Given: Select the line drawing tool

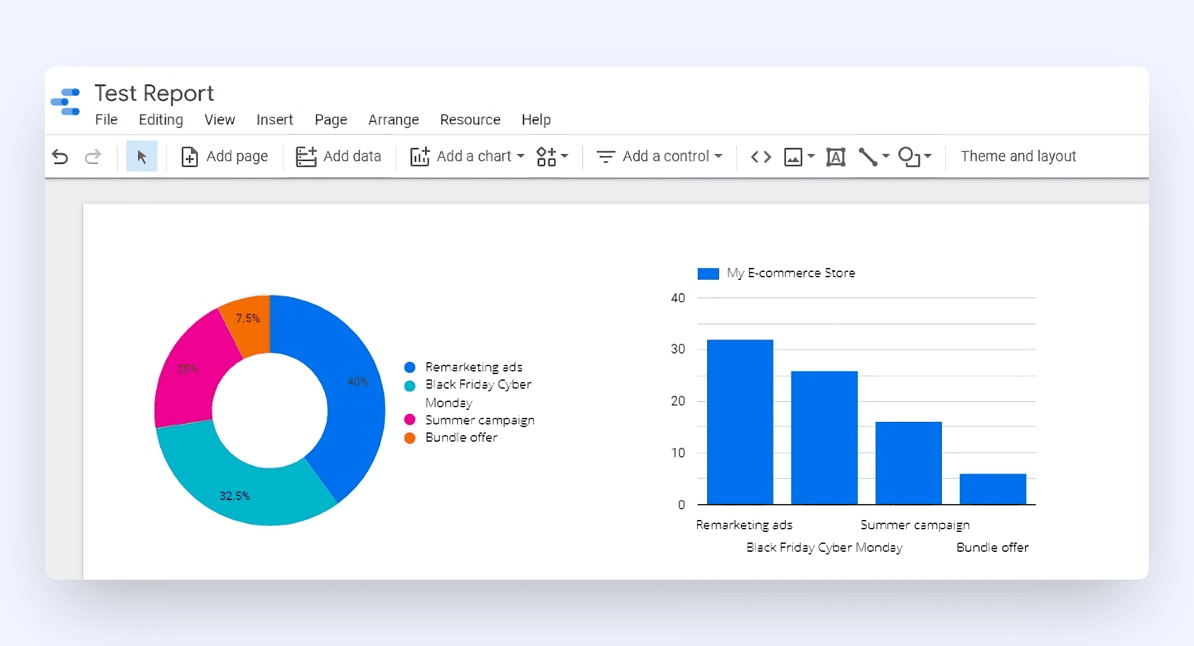Looking at the screenshot, I should [x=868, y=157].
